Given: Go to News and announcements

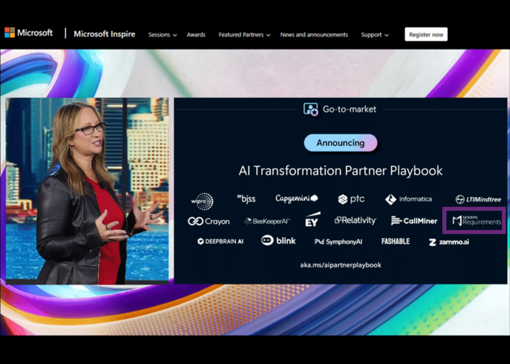Looking at the screenshot, I should click(314, 35).
